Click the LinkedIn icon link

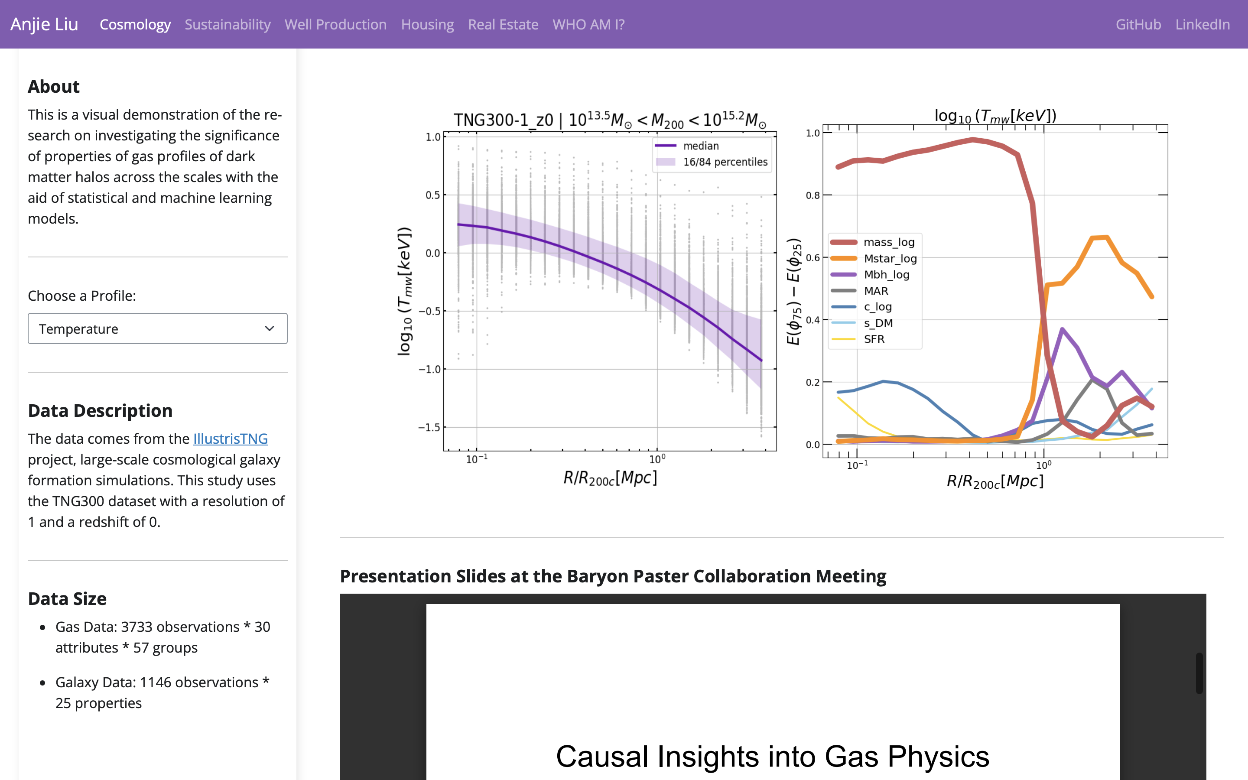[1203, 24]
